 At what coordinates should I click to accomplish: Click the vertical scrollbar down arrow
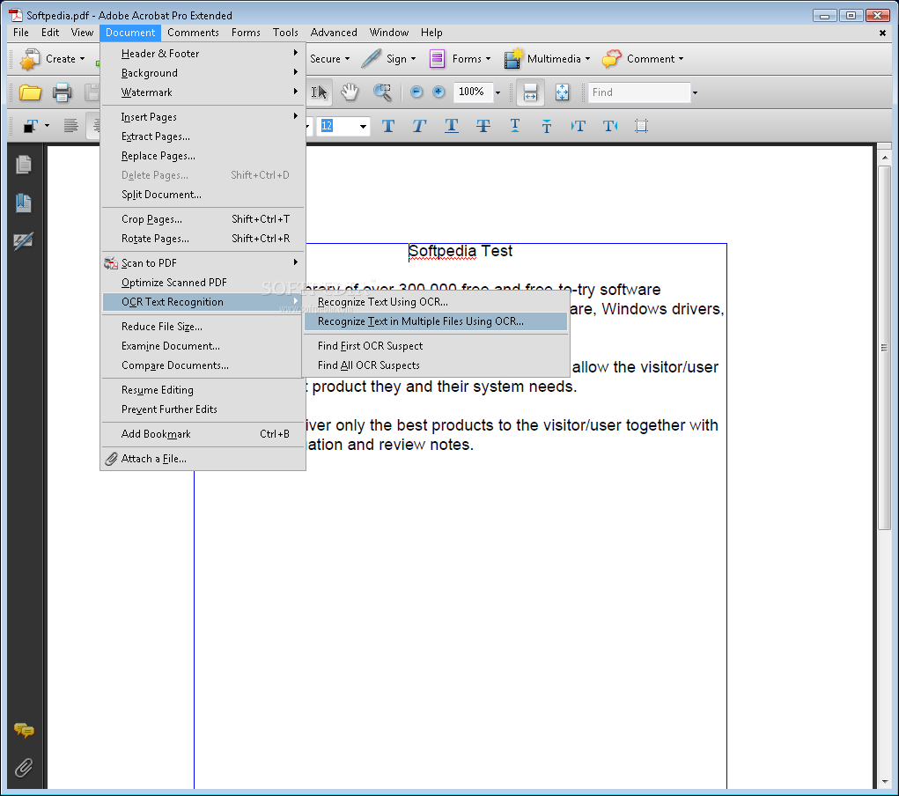(x=885, y=782)
